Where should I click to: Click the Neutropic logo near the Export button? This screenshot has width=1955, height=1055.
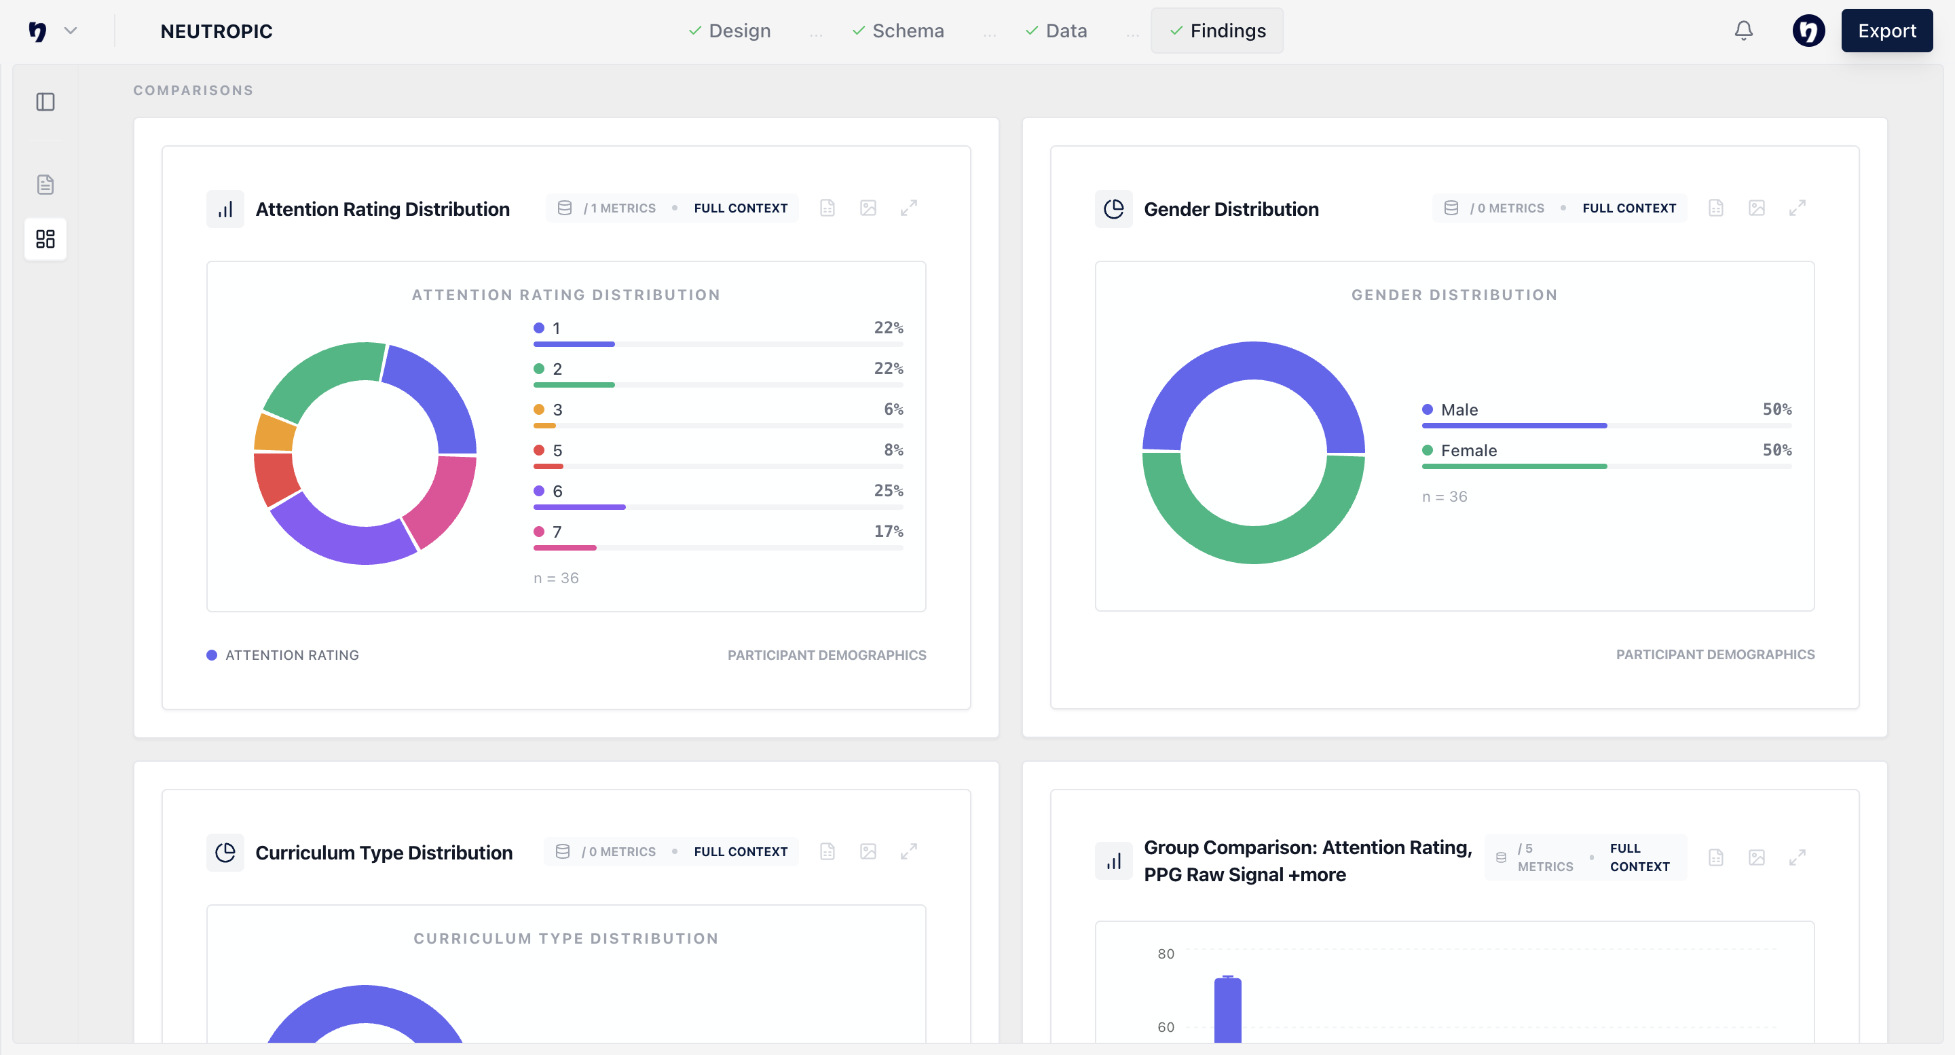(1808, 31)
